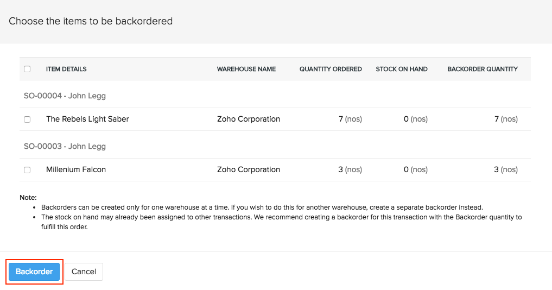Click Zoho Corporation warehouse in Millenium Falcon row
The image size is (552, 290).
[249, 169]
